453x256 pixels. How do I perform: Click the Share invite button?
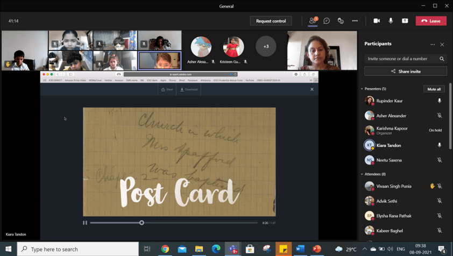coord(406,71)
